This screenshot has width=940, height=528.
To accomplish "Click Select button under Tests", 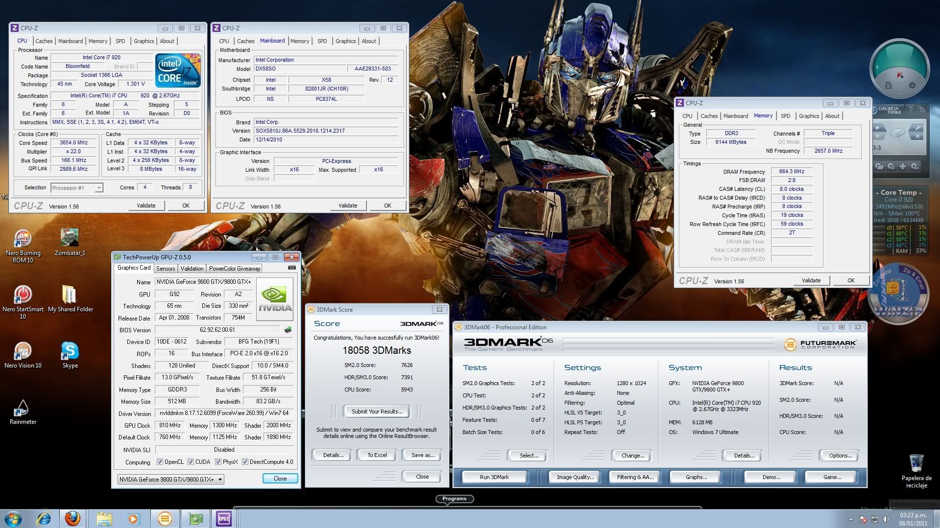I will coord(529,456).
